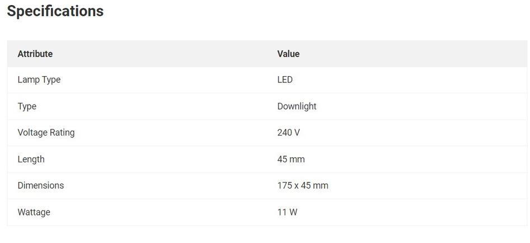Click the 45 mm length value

[x=291, y=159]
